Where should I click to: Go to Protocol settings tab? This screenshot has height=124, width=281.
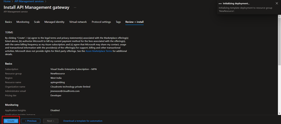point(101,22)
